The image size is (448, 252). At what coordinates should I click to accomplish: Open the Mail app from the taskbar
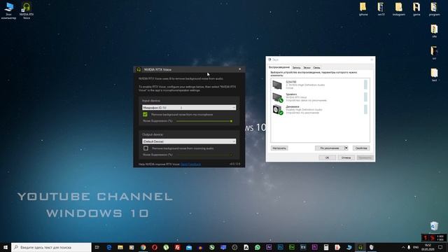(189, 247)
